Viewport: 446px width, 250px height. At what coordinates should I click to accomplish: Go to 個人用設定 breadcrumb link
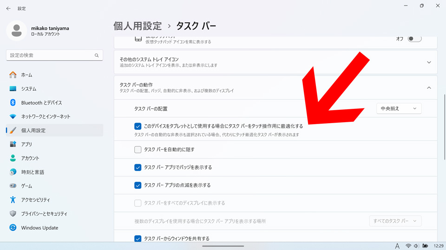[138, 26]
